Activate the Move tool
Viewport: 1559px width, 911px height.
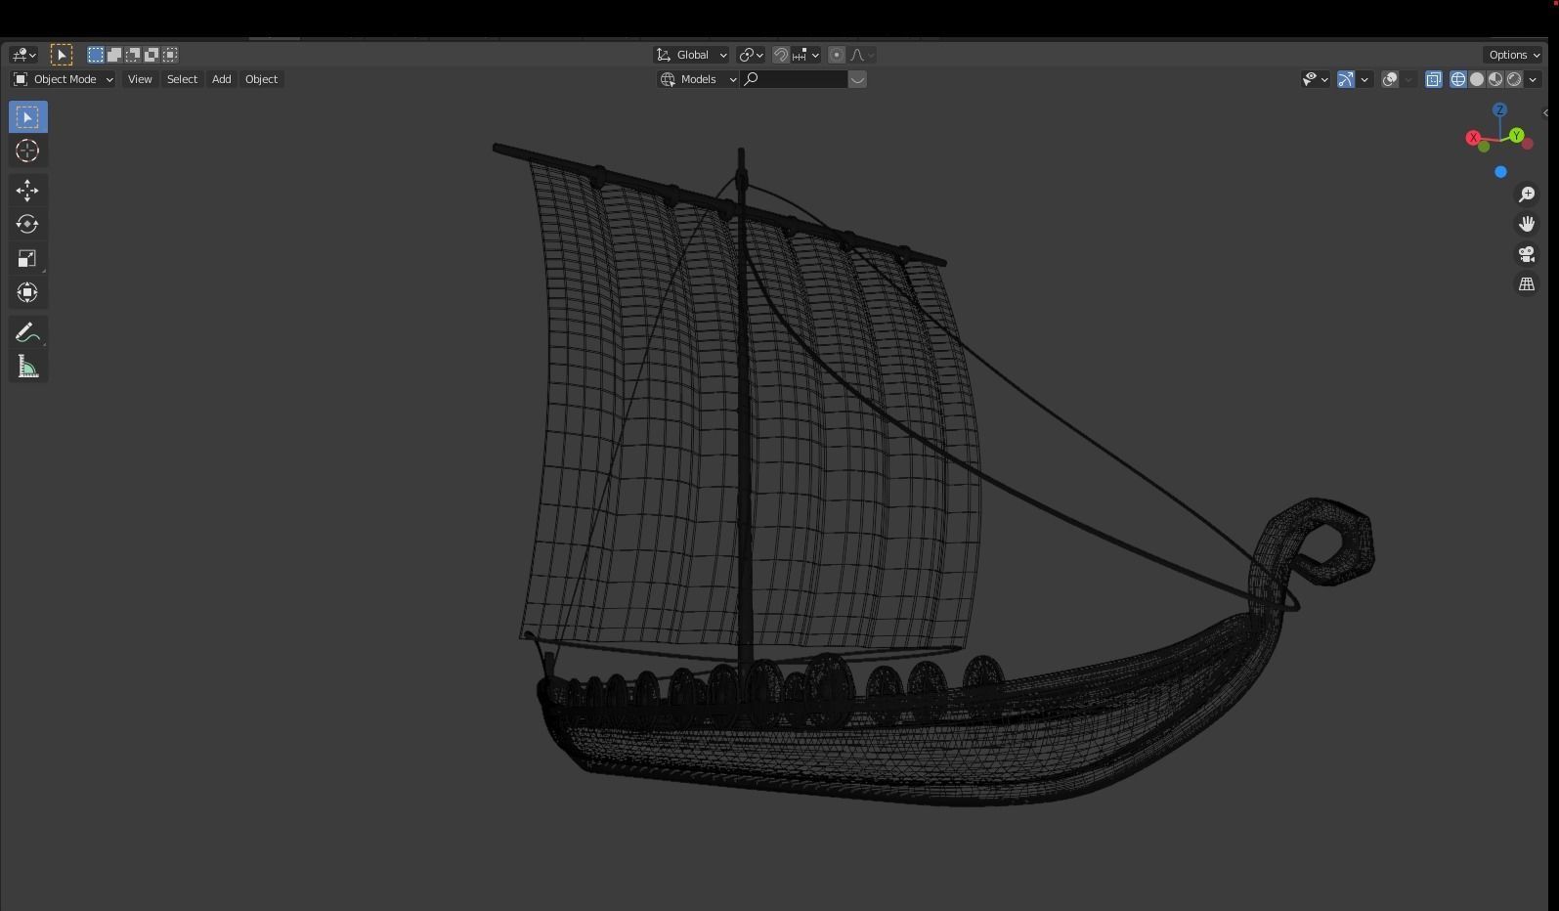(27, 190)
